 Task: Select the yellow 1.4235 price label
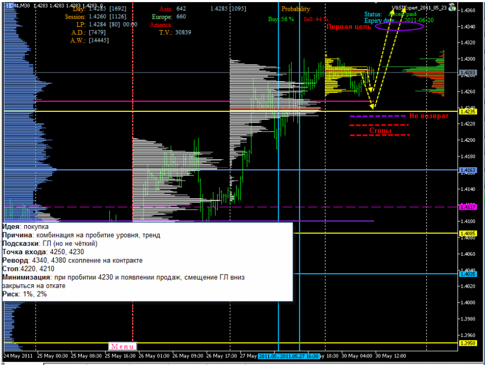click(468, 111)
